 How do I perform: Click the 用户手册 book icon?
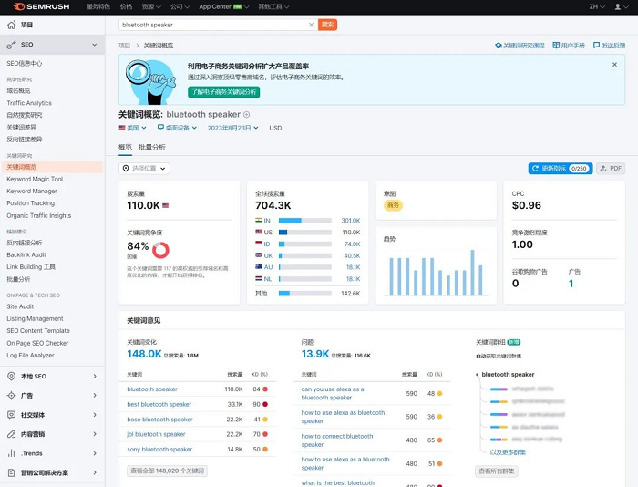(x=556, y=46)
